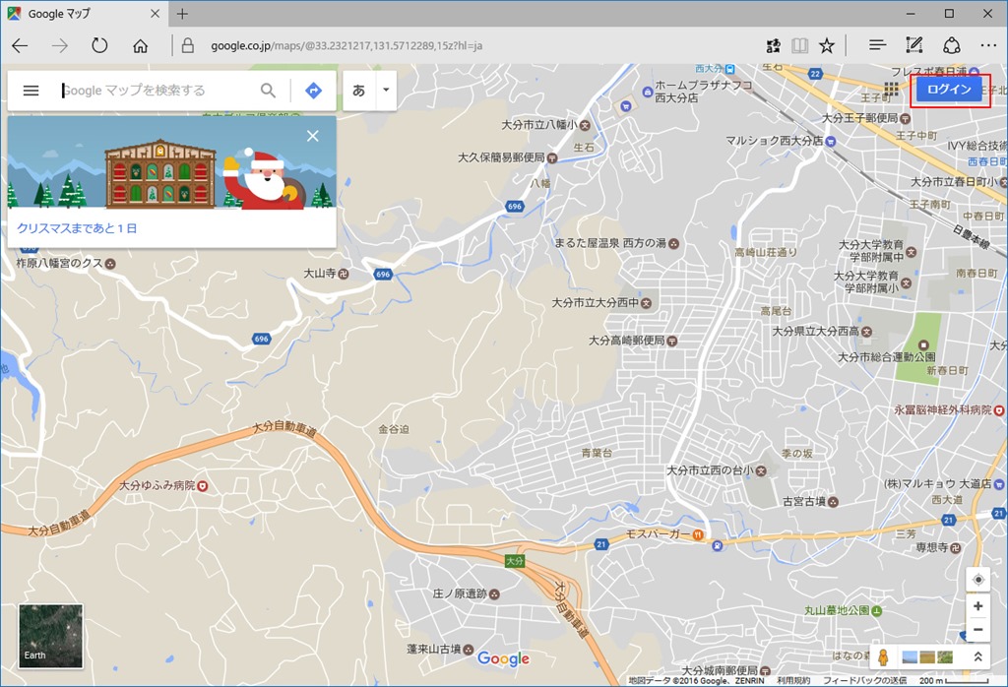Open the Google apps grid
The image size is (1008, 687).
891,90
